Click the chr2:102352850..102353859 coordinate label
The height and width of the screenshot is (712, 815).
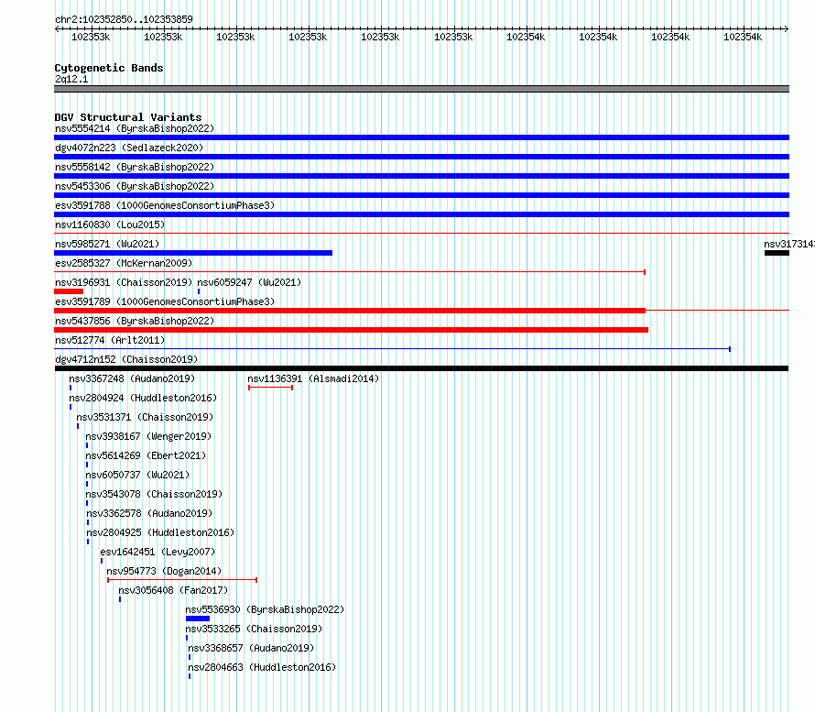point(124,19)
